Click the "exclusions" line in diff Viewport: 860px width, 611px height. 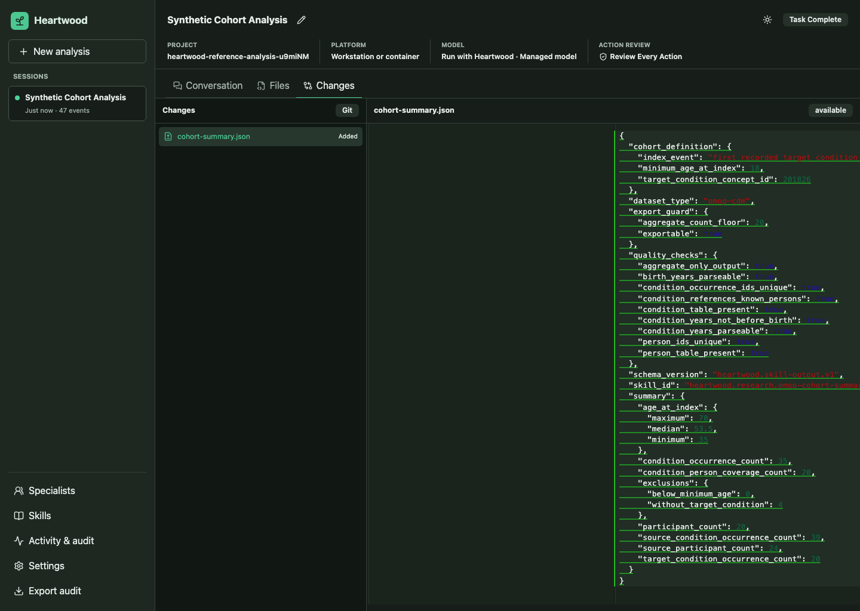click(x=664, y=483)
